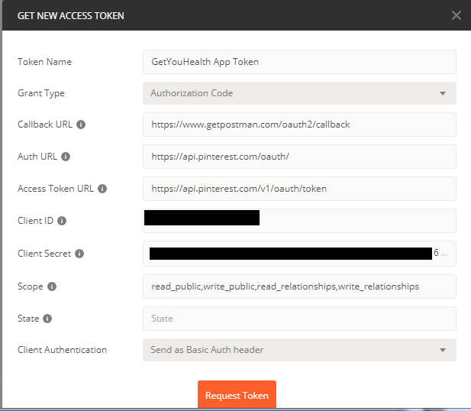This screenshot has width=471, height=411.
Task: Click the Request Token button
Action: tap(237, 395)
